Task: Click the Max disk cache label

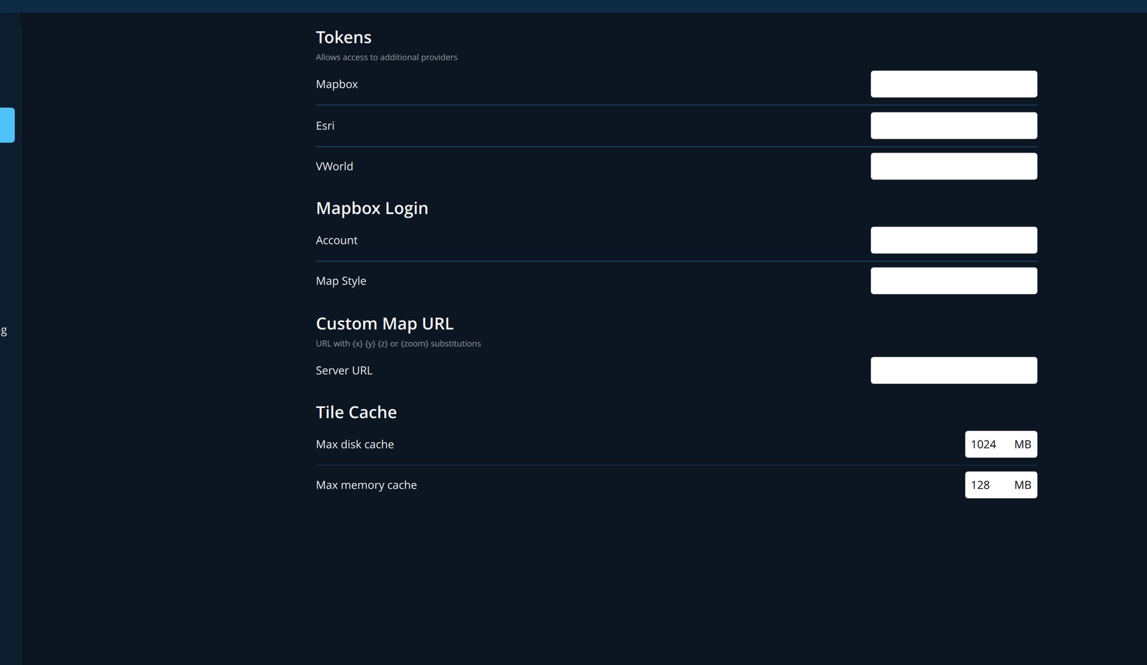Action: [355, 444]
